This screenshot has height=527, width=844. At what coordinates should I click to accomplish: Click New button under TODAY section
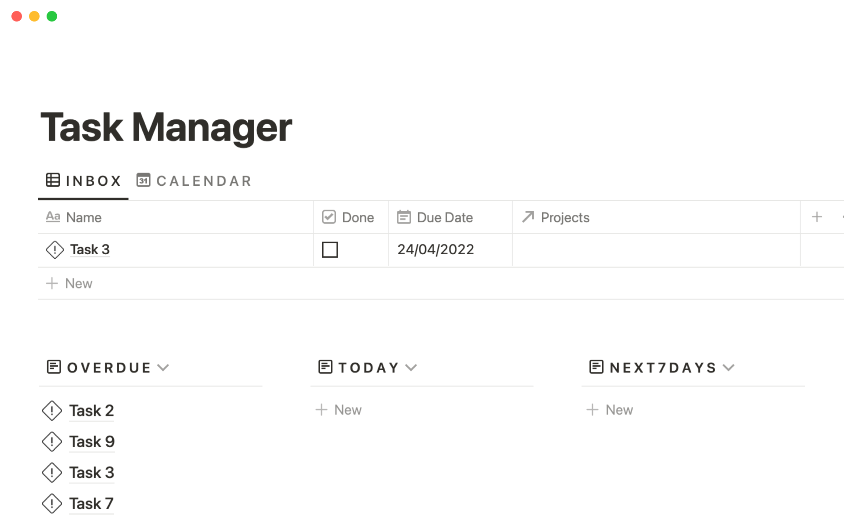(x=338, y=409)
